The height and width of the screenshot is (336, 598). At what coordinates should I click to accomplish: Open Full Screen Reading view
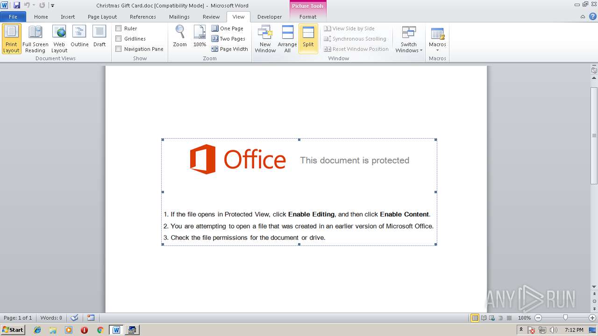coord(35,39)
